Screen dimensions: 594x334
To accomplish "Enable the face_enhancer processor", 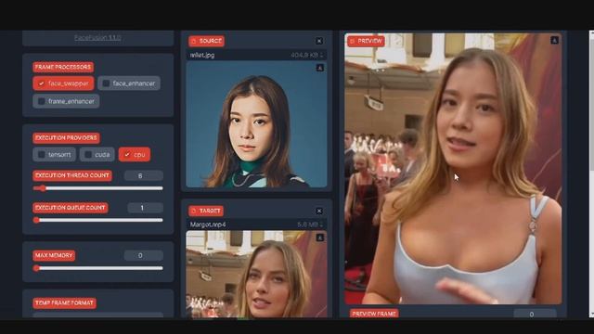I will [x=129, y=83].
